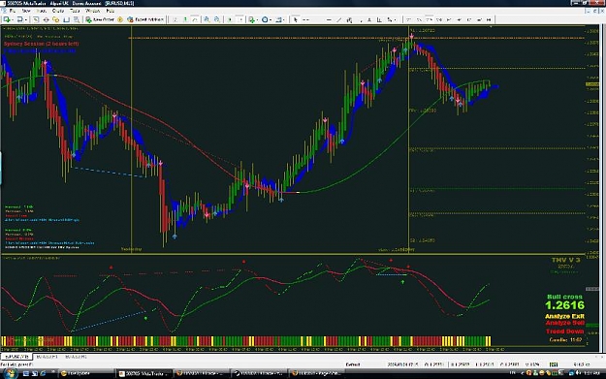Image resolution: width=606 pixels, height=379 pixels.
Task: Toggle Expert Advisors on or off
Action: (146, 19)
